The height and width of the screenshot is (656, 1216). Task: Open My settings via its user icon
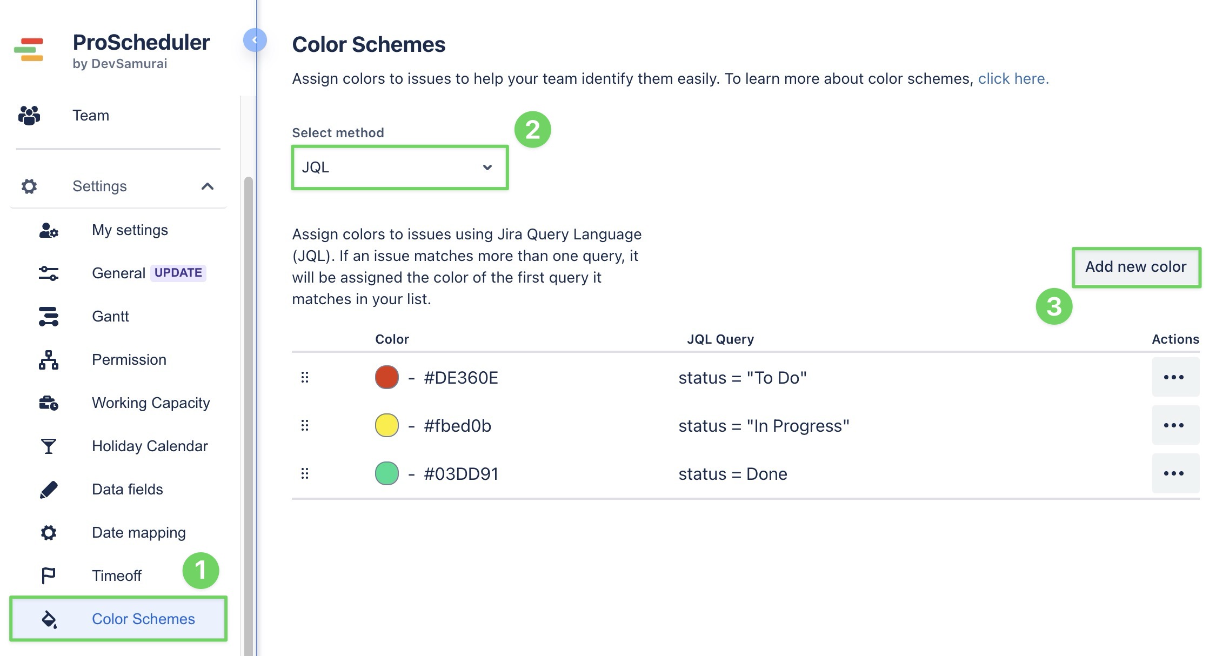[x=49, y=230]
